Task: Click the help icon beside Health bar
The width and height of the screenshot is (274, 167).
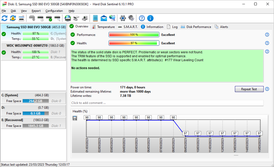Action: 267,43
